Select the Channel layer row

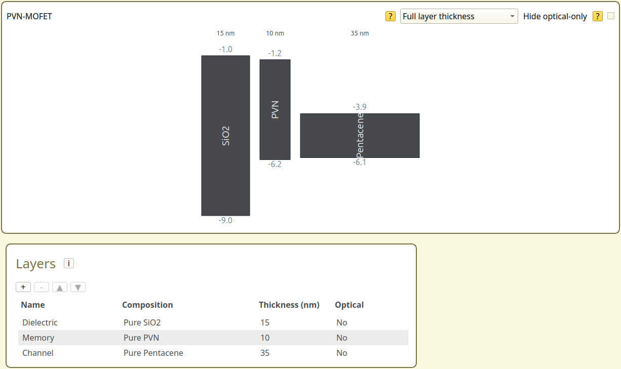38,353
